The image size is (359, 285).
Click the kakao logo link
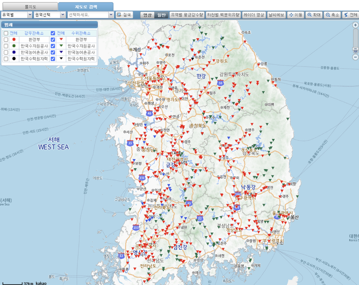[x=41, y=283]
